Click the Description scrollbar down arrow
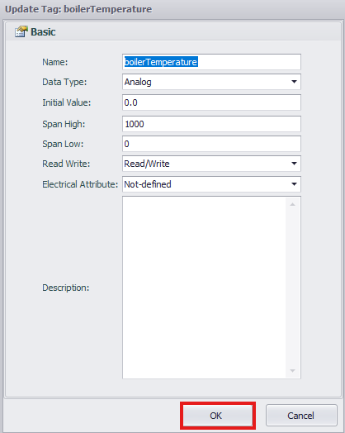Screen dimensions: 345x433 point(293,370)
